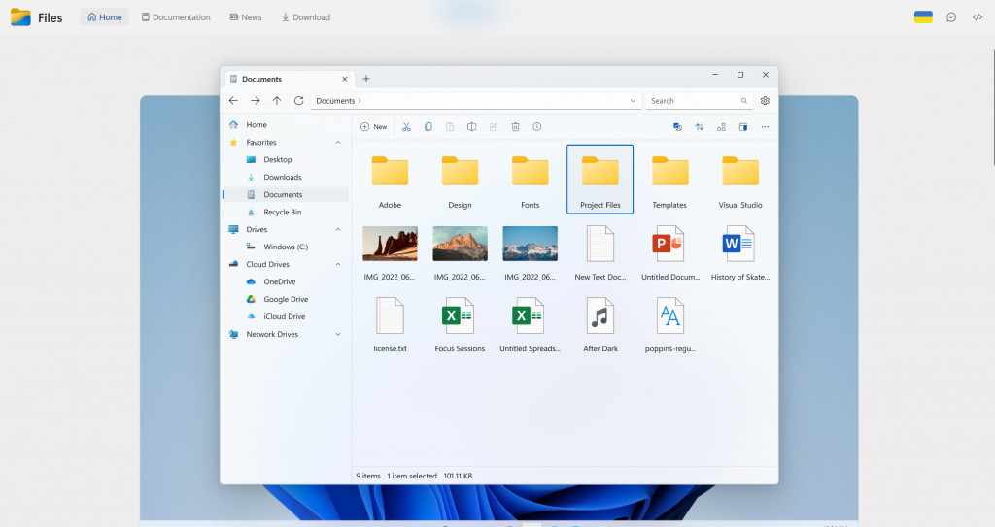Select the poppins-regular font file
This screenshot has width=995, height=527.
tap(670, 323)
